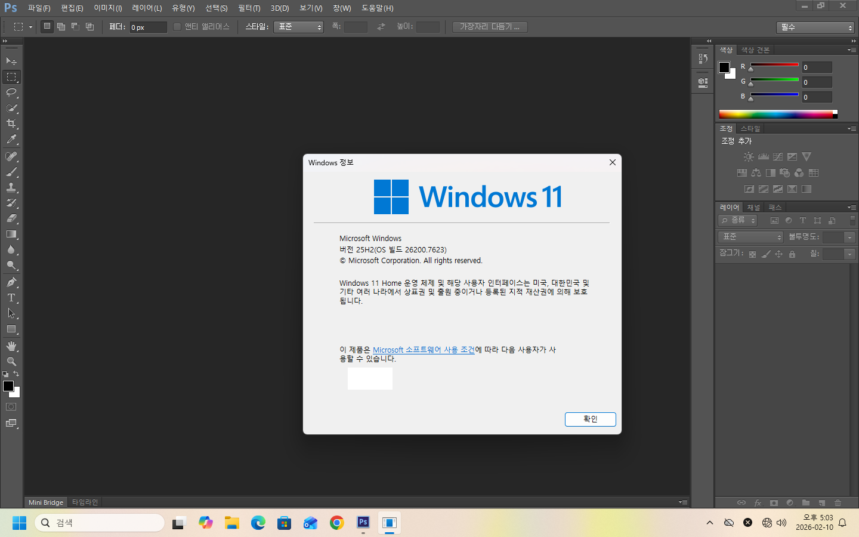Select the Hand tool
Viewport: 859px width, 537px height.
(x=11, y=346)
